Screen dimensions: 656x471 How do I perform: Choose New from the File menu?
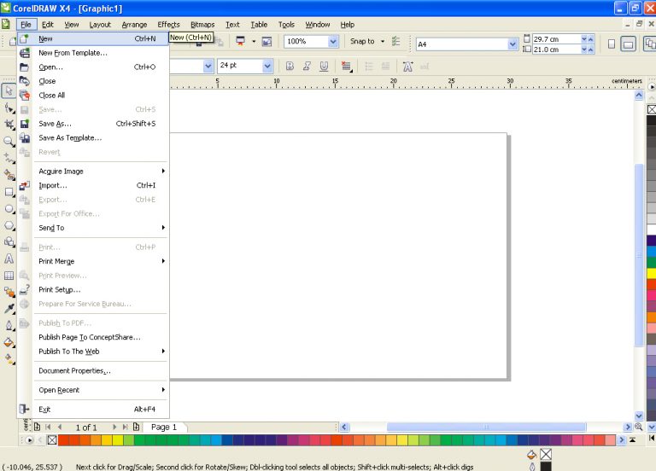pyautogui.click(x=93, y=39)
